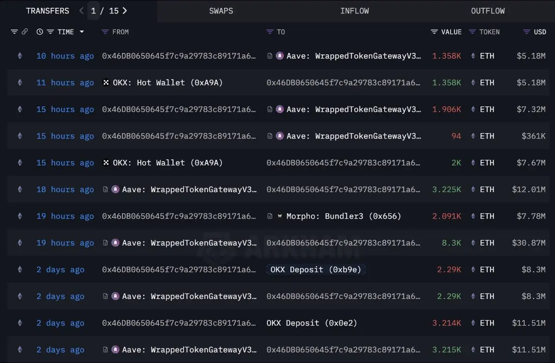Click the total pages text 15
This screenshot has height=363, width=555.
click(x=114, y=11)
